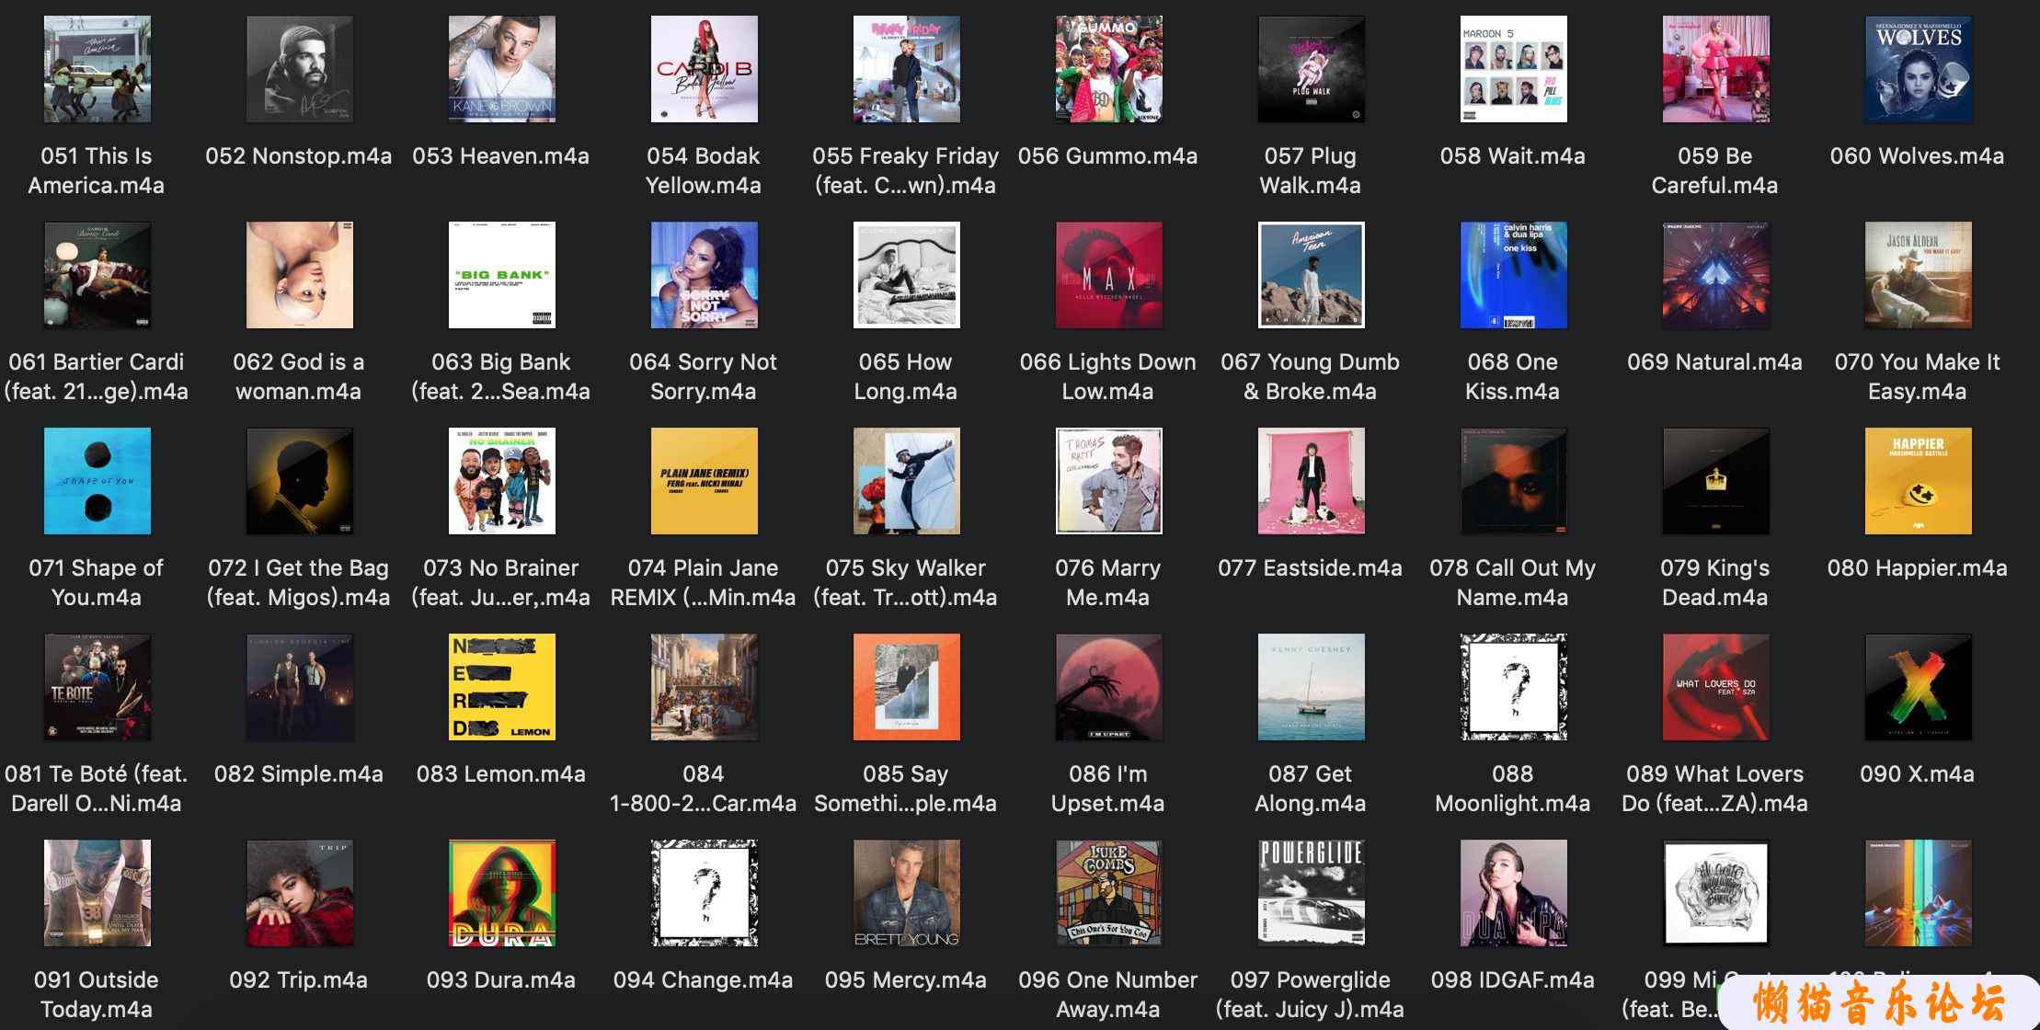The height and width of the screenshot is (1030, 2040).
Task: Select the 068 One Kiss blue cover
Action: (1514, 275)
